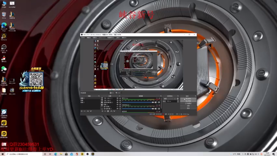Open This PC desktop icon
The width and height of the screenshot is (277, 156).
[4, 4]
